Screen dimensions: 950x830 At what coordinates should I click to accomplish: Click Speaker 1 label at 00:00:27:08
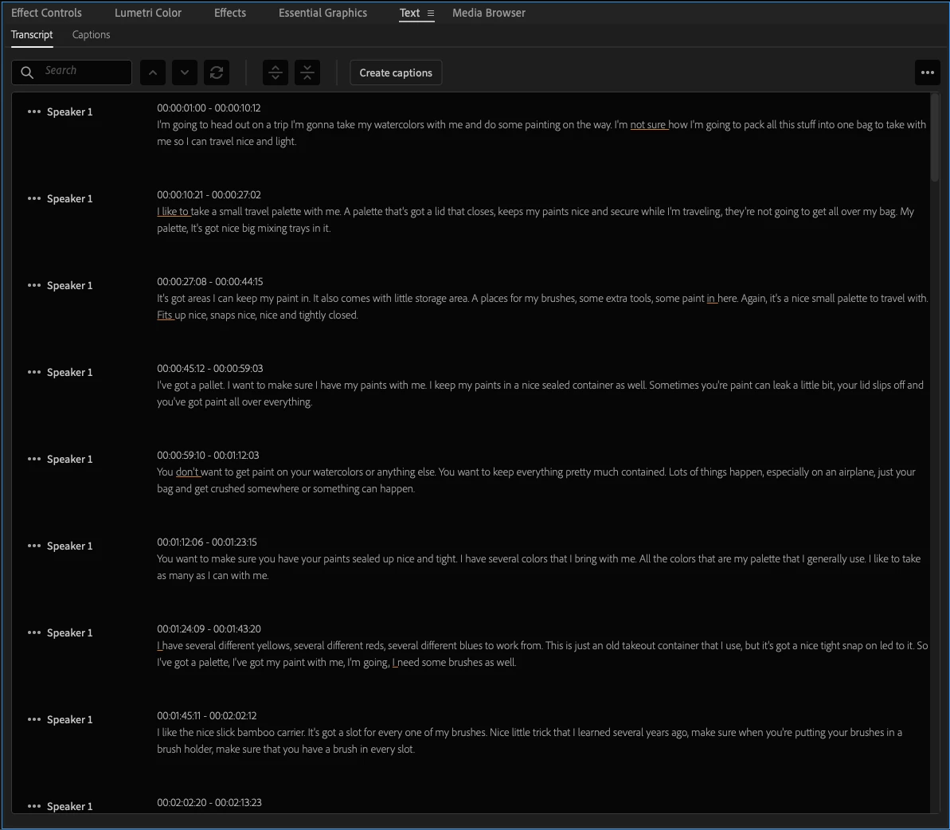click(x=69, y=284)
